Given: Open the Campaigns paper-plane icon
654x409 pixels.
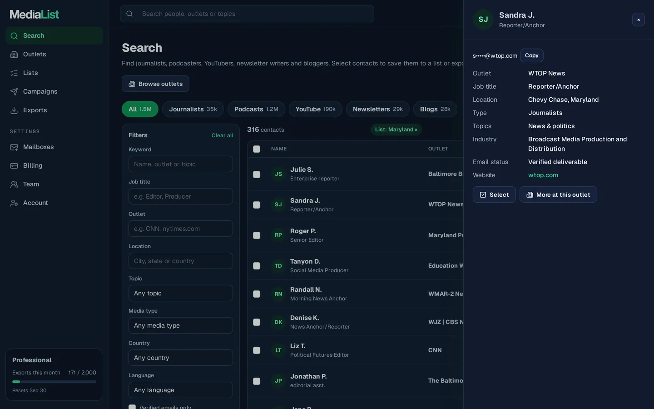Looking at the screenshot, I should [14, 92].
